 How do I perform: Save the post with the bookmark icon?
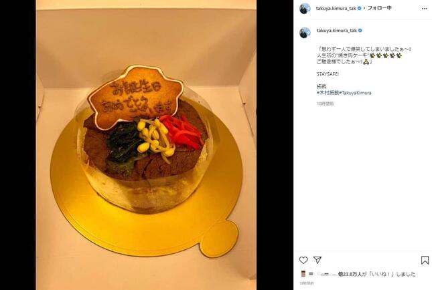tap(425, 260)
